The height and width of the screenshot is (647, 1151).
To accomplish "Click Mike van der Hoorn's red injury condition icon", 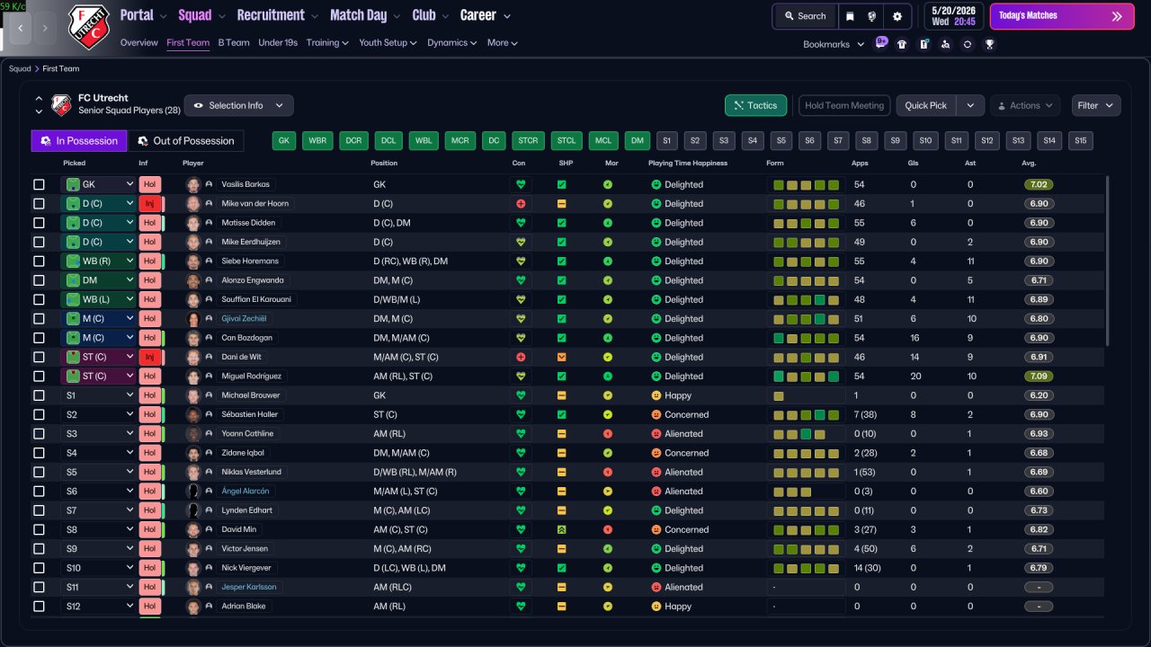I will 520,204.
